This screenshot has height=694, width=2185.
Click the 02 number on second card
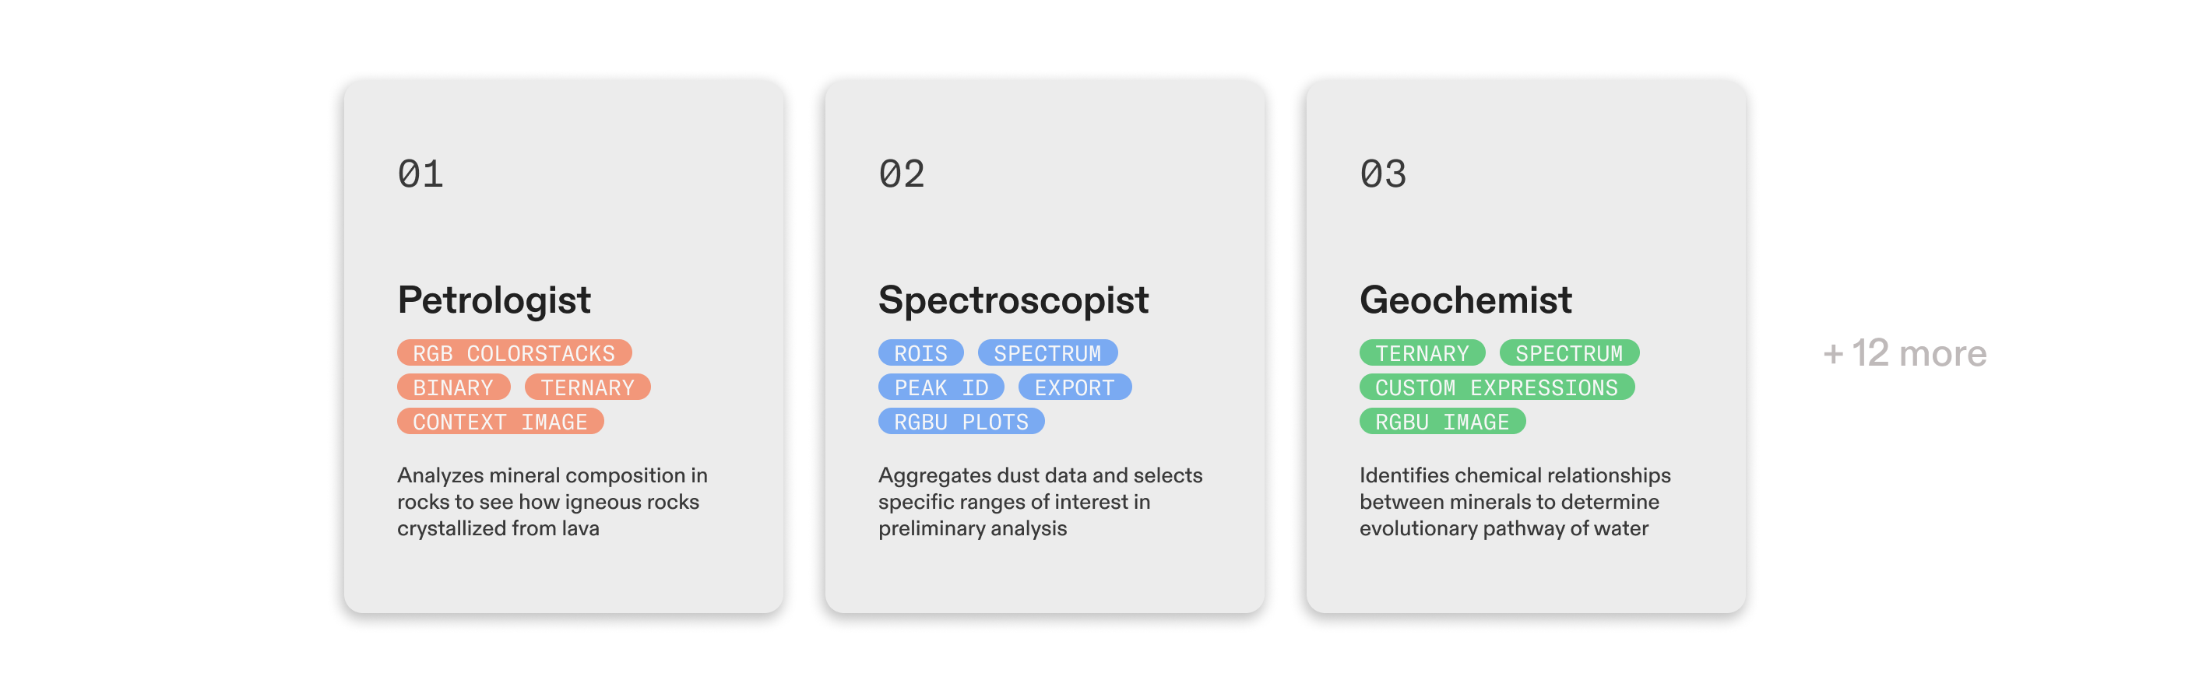pos(902,173)
